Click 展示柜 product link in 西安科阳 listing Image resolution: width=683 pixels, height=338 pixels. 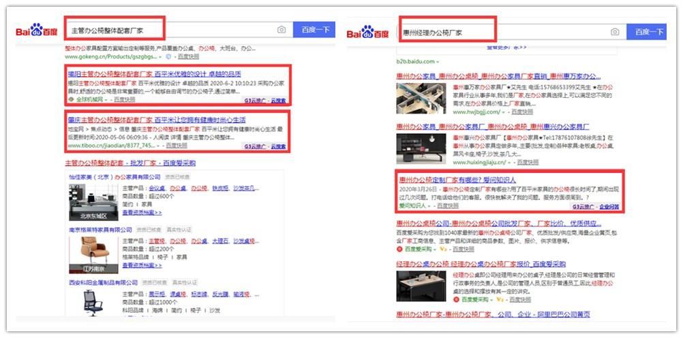(x=156, y=294)
